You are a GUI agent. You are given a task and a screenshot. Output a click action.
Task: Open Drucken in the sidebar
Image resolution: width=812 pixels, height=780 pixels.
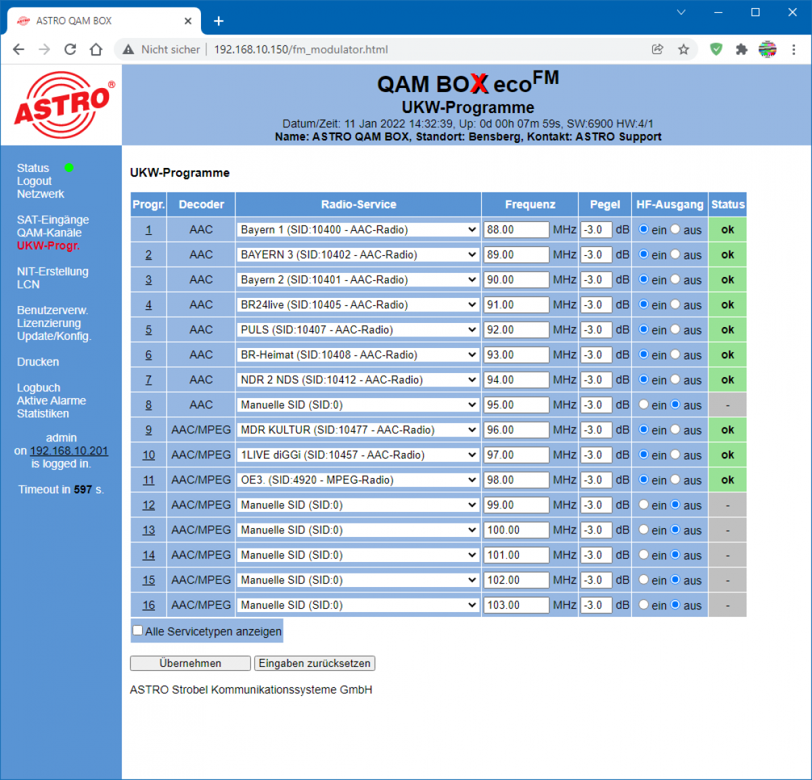(x=38, y=362)
